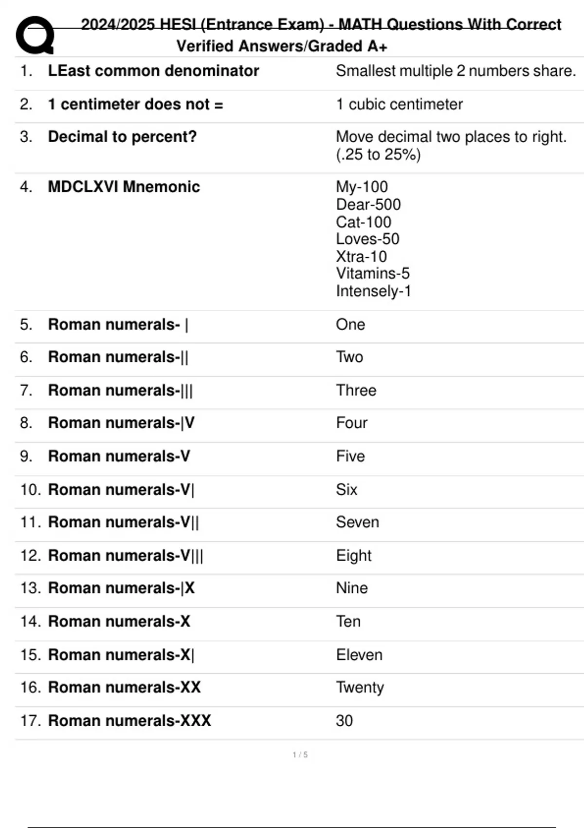This screenshot has height=828, width=584.
Task: Select the 'Roman numerals-XXX' term
Action: [129, 720]
